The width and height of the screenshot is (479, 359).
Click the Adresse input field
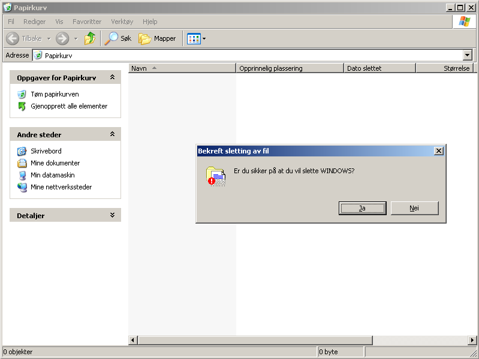click(x=248, y=56)
